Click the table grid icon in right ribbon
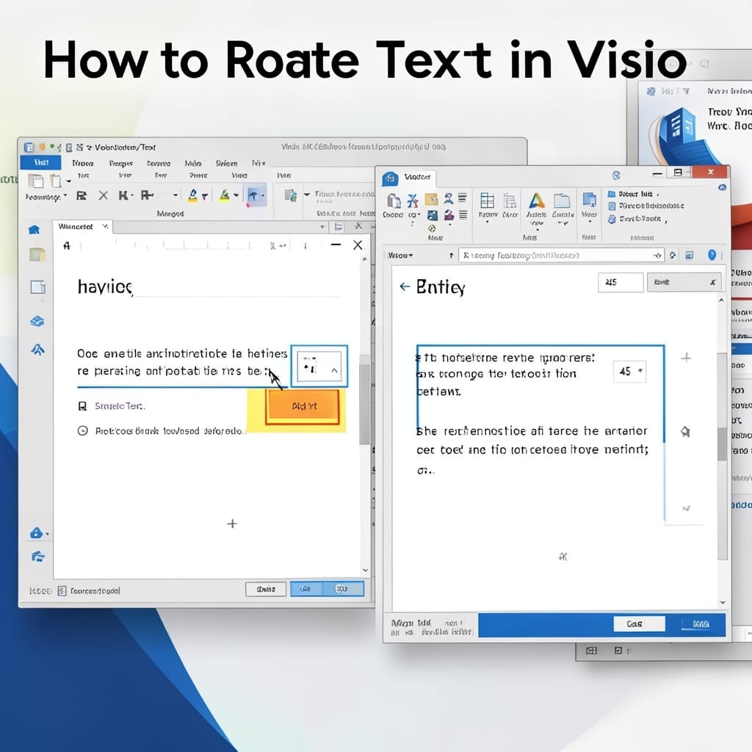 (x=488, y=200)
